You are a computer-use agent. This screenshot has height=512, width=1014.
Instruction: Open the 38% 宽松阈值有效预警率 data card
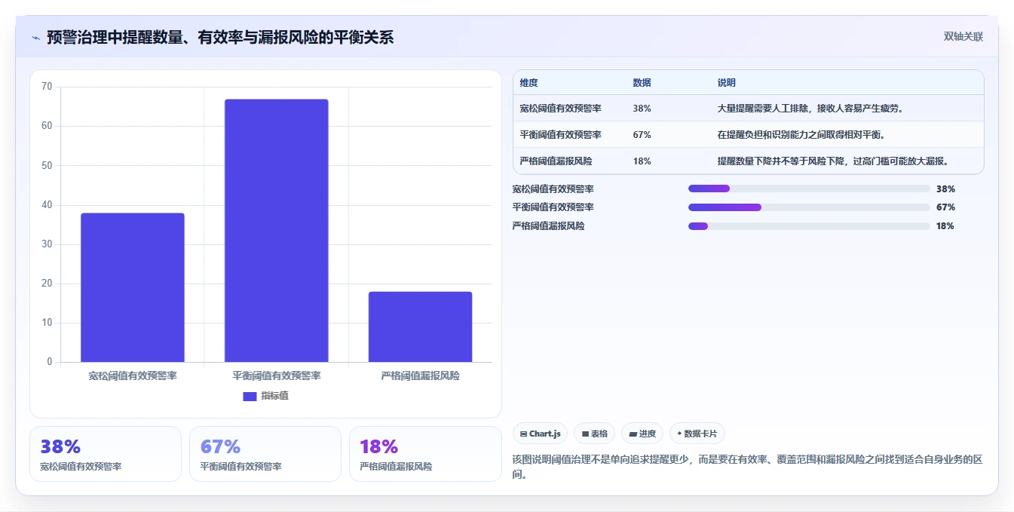106,454
